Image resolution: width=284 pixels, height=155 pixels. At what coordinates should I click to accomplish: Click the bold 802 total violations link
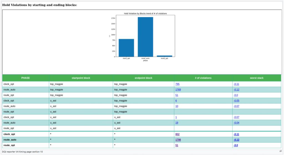click(x=177, y=134)
